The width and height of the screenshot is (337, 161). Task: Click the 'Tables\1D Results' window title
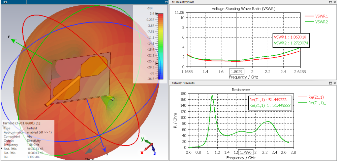183,83
